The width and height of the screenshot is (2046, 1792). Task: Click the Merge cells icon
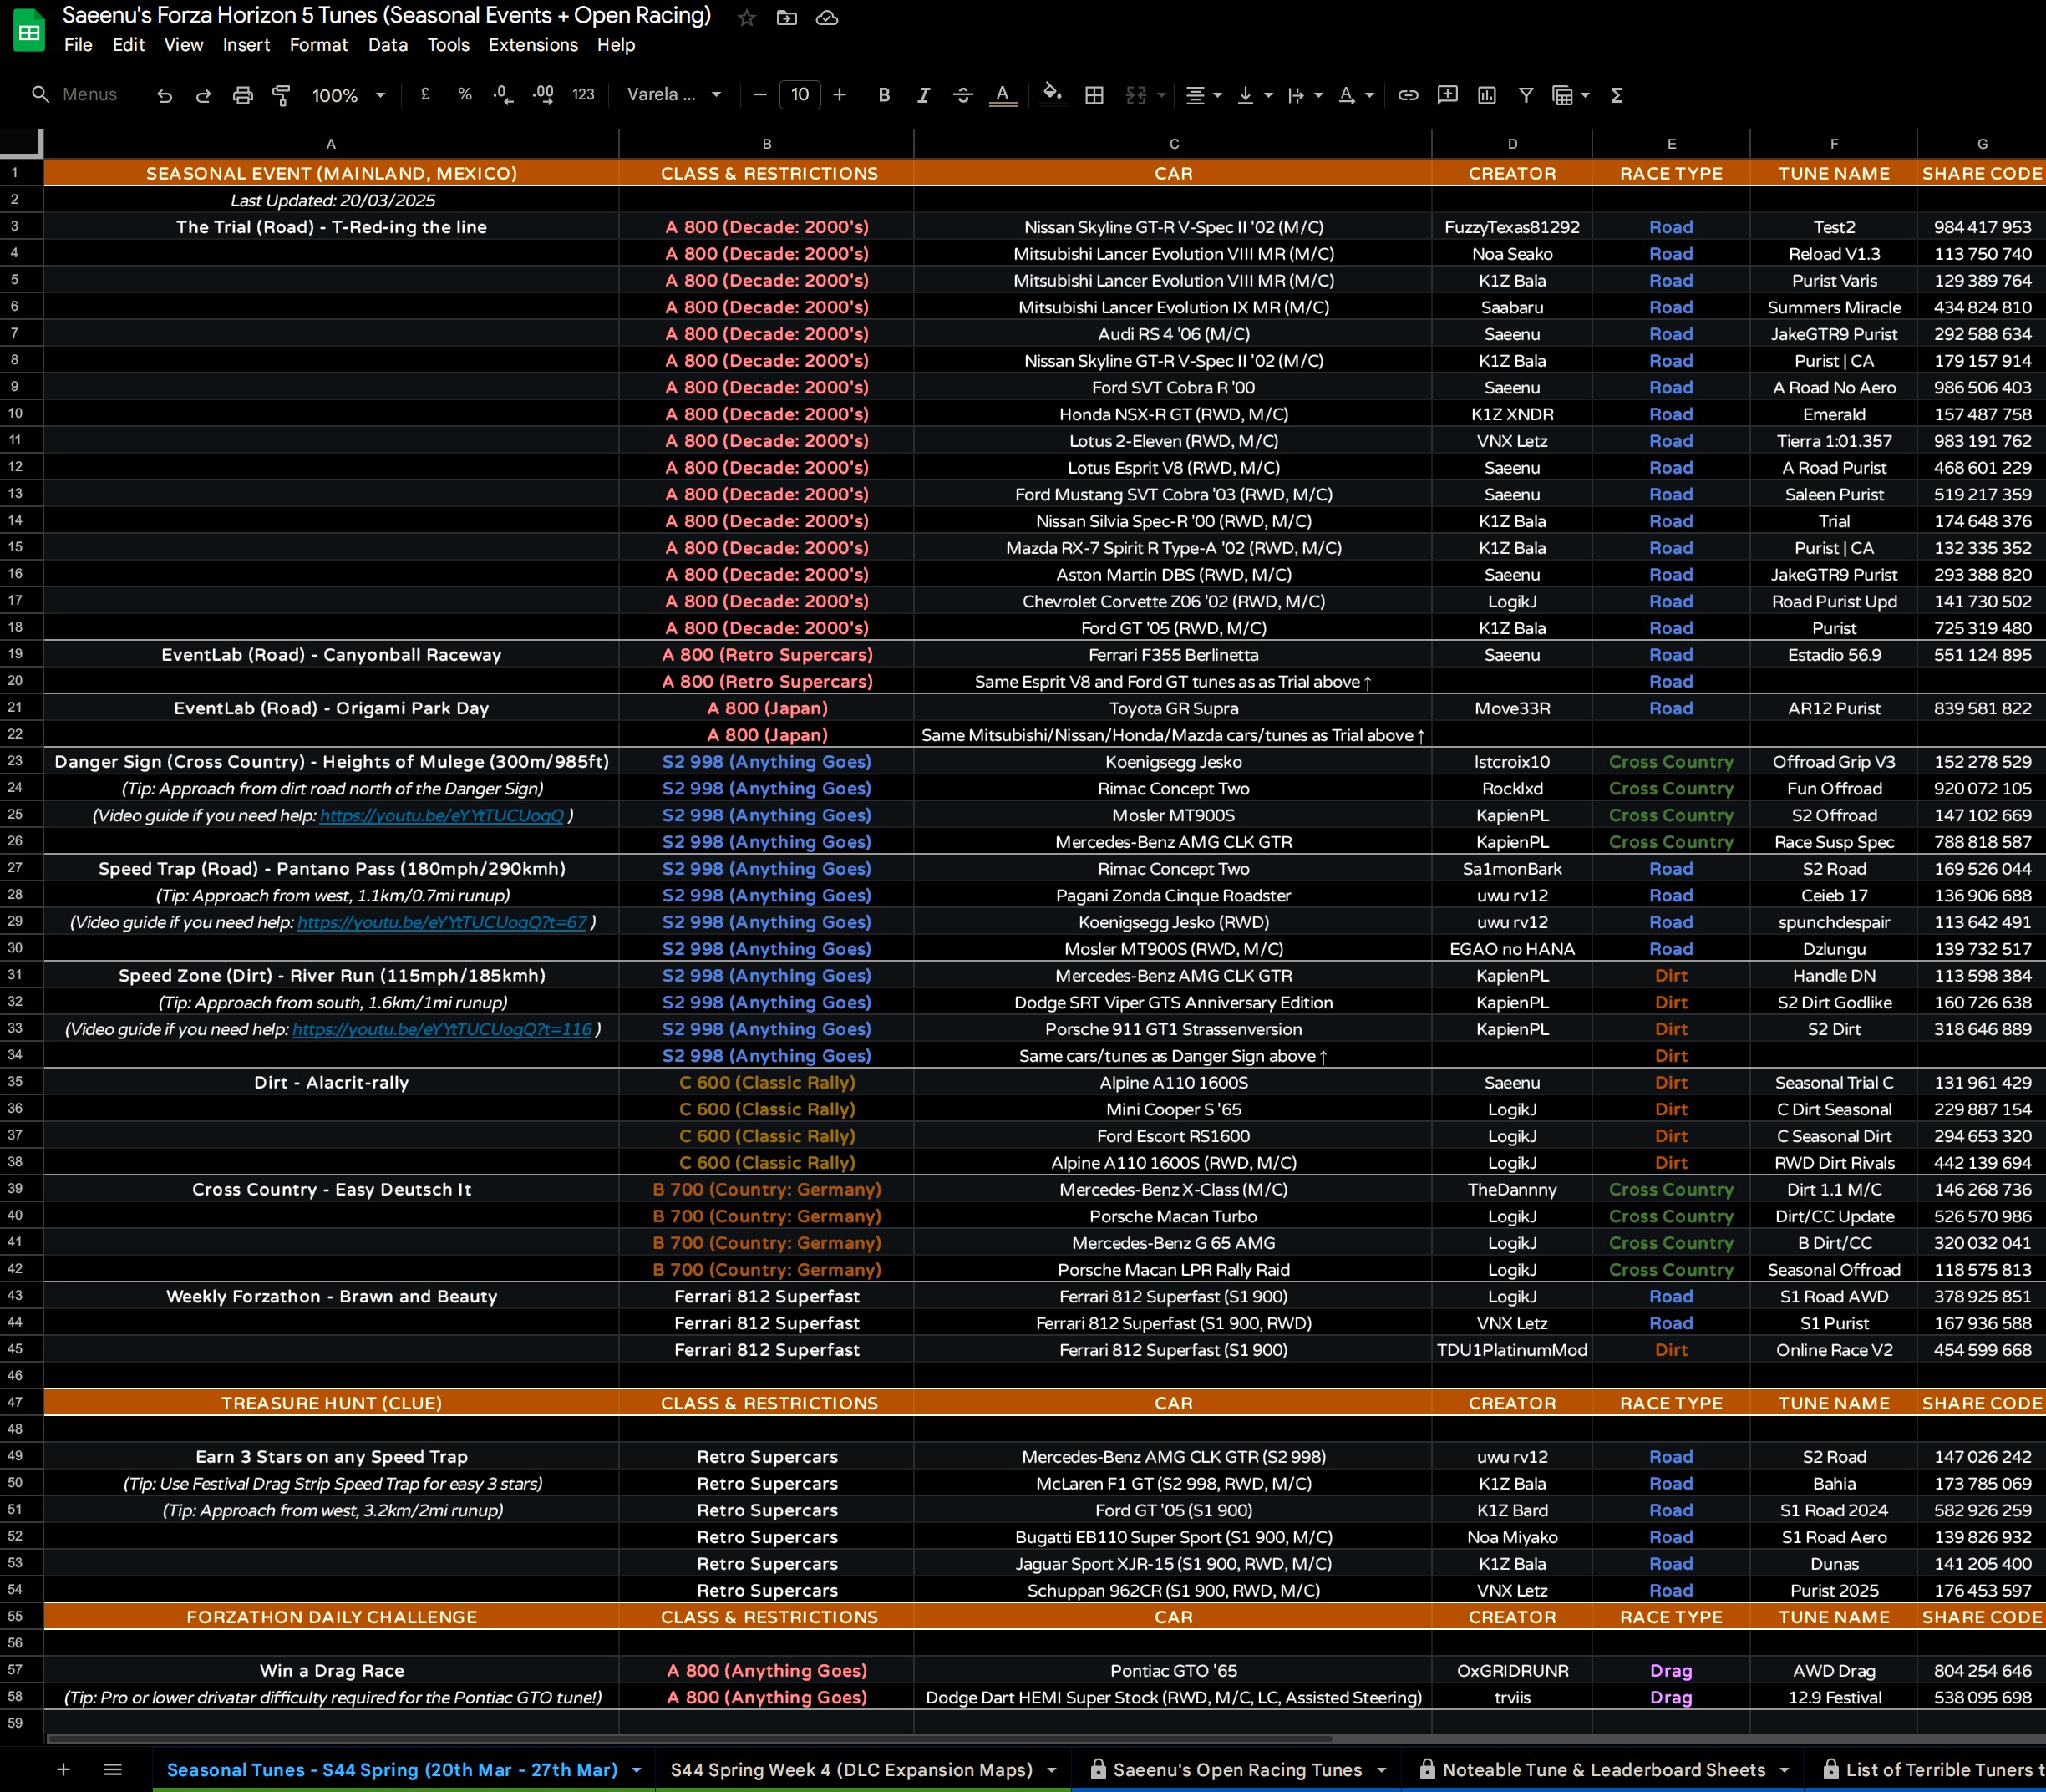1136,95
